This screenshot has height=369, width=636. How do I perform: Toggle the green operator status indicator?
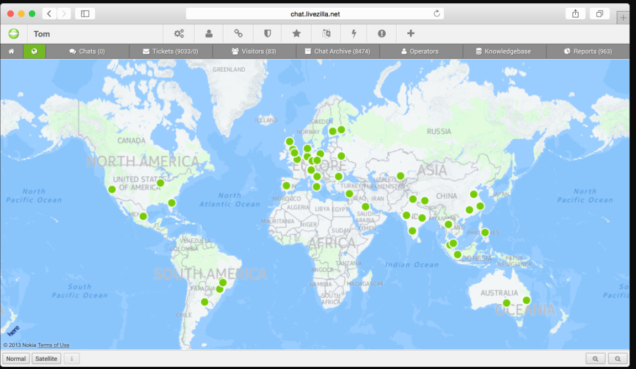(x=14, y=34)
